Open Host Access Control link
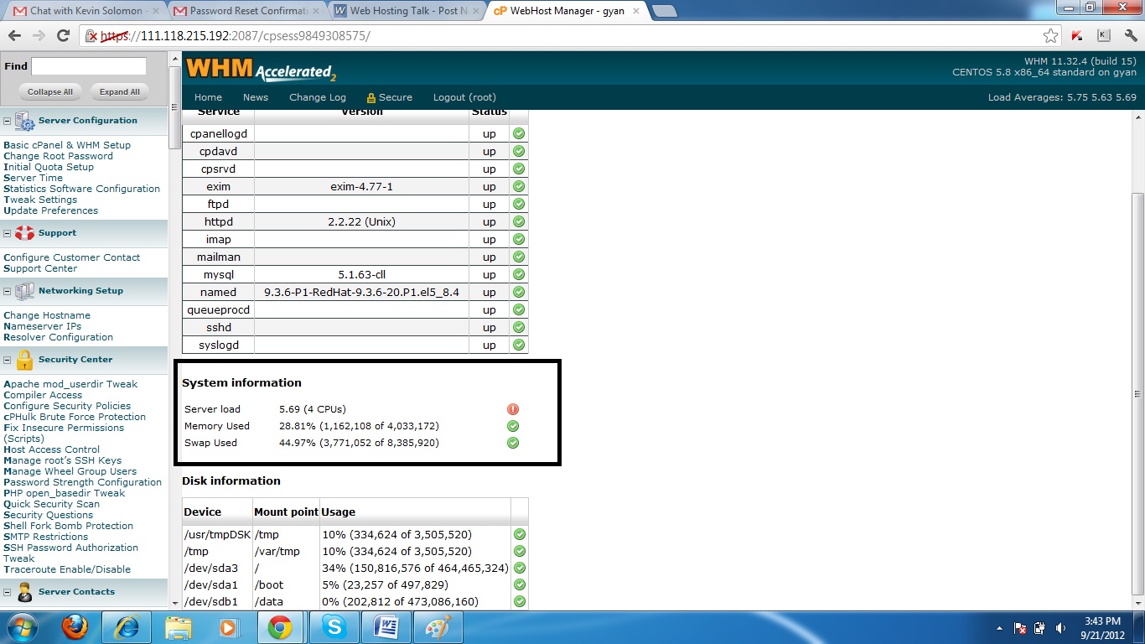 pyautogui.click(x=51, y=449)
